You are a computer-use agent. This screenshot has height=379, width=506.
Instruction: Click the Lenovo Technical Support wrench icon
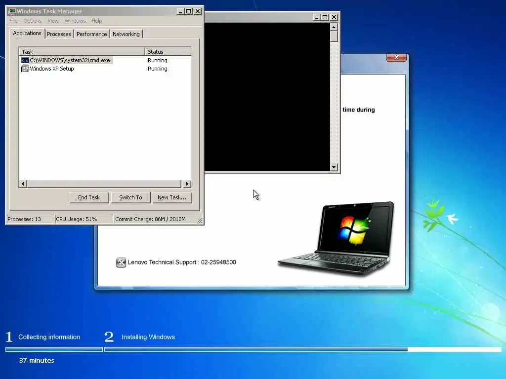(x=121, y=263)
